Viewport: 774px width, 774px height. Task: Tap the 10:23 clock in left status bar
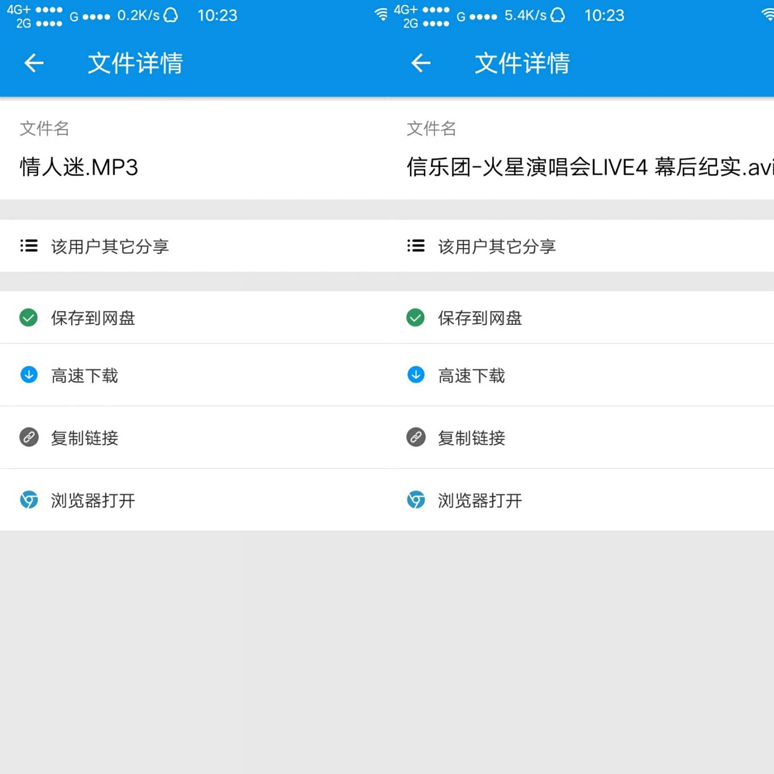tap(218, 15)
